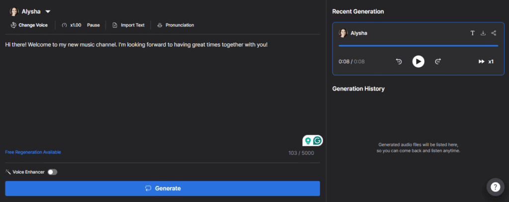Play the generated Alysha audio
The width and height of the screenshot is (509, 202).
419,61
